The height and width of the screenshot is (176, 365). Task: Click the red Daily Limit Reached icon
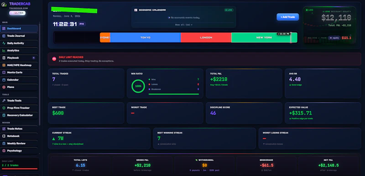54,59
